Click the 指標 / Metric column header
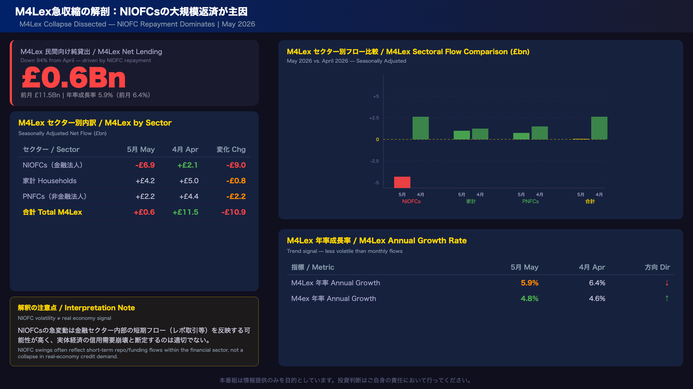 (x=313, y=267)
